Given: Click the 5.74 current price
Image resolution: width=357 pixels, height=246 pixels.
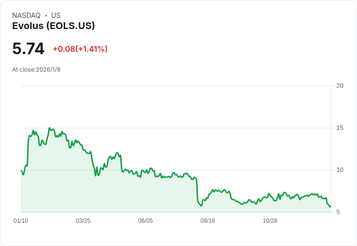Looking at the screenshot, I should pos(28,48).
